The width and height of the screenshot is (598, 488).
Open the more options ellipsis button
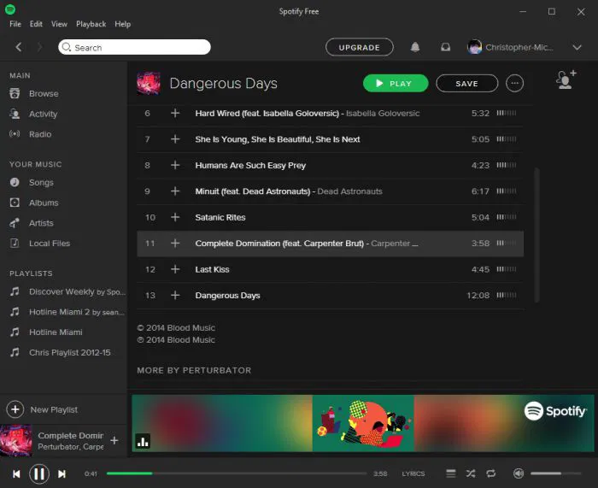(x=514, y=83)
